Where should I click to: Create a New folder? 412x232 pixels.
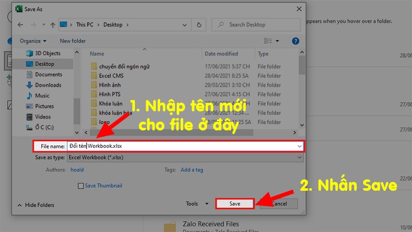pyautogui.click(x=73, y=41)
